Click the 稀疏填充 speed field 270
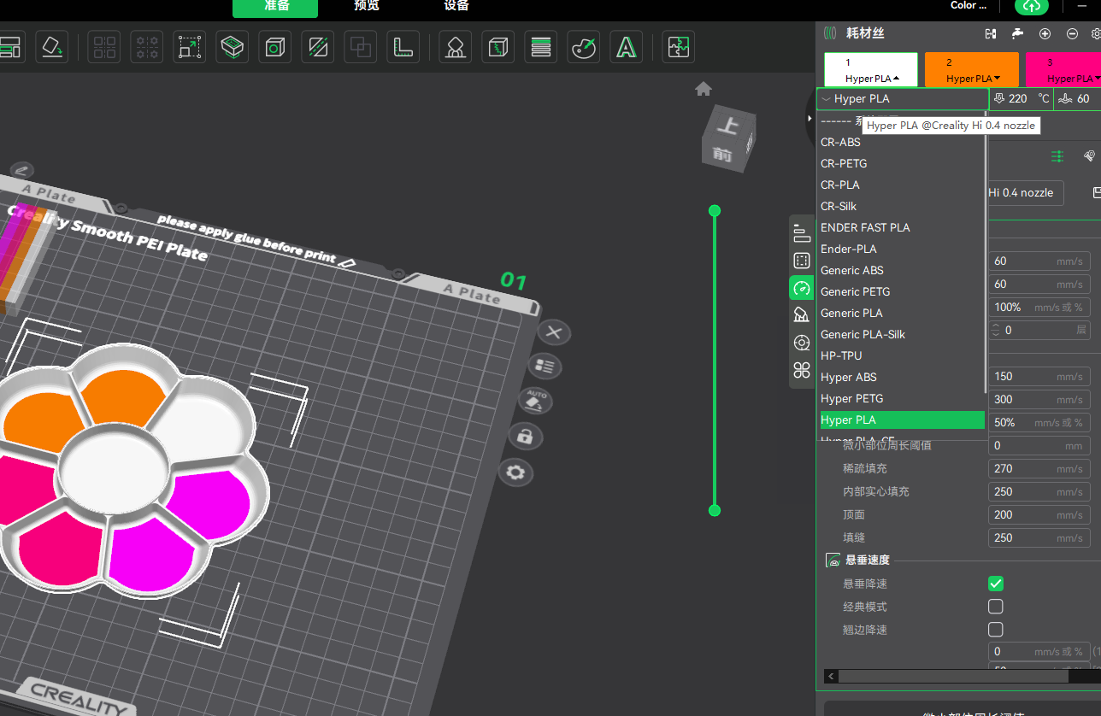This screenshot has width=1101, height=716. [1039, 468]
